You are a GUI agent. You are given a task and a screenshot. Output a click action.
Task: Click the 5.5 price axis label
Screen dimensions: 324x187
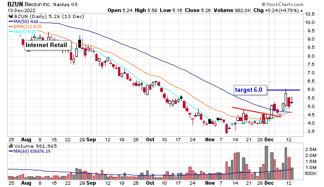(x=311, y=98)
